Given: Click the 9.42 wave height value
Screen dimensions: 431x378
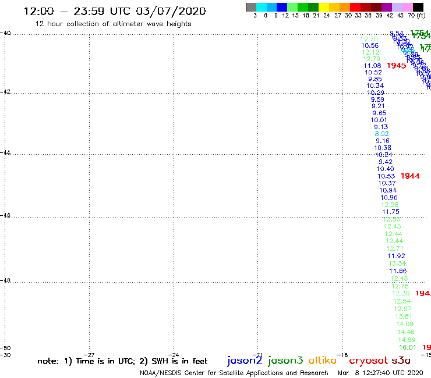Looking at the screenshot, I should [x=386, y=162].
